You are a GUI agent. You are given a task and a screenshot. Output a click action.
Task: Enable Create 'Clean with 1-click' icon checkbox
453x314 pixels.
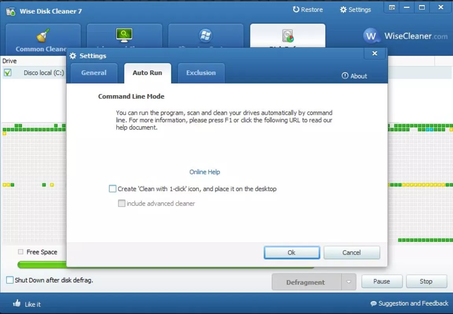click(x=112, y=188)
